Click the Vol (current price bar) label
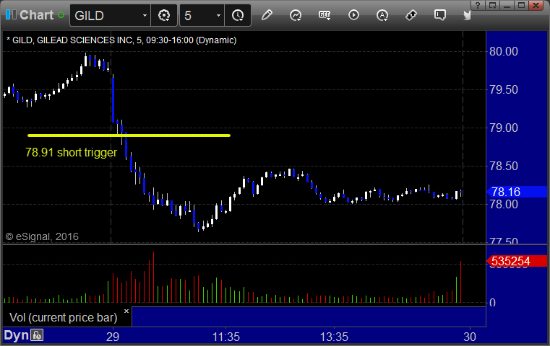Screen dimensions: 550x346 [x=63, y=317]
